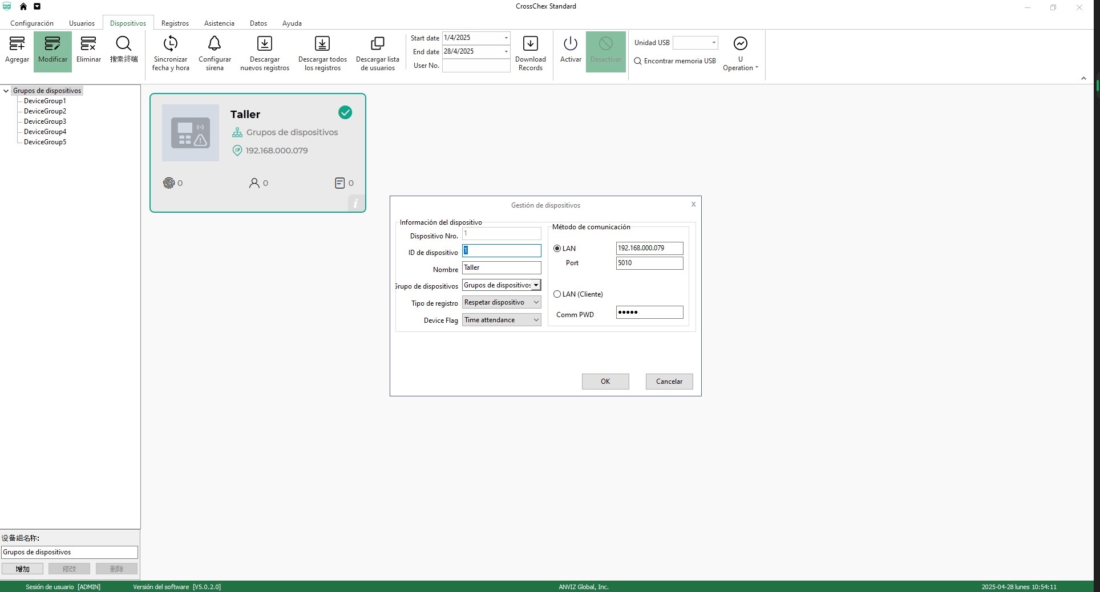Click the Eliminar device icon
Screen dimensions: 1100x592
88,44
